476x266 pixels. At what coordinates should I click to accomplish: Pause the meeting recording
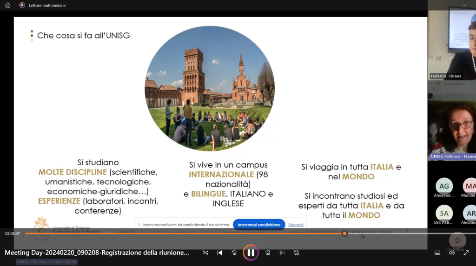pos(251,253)
